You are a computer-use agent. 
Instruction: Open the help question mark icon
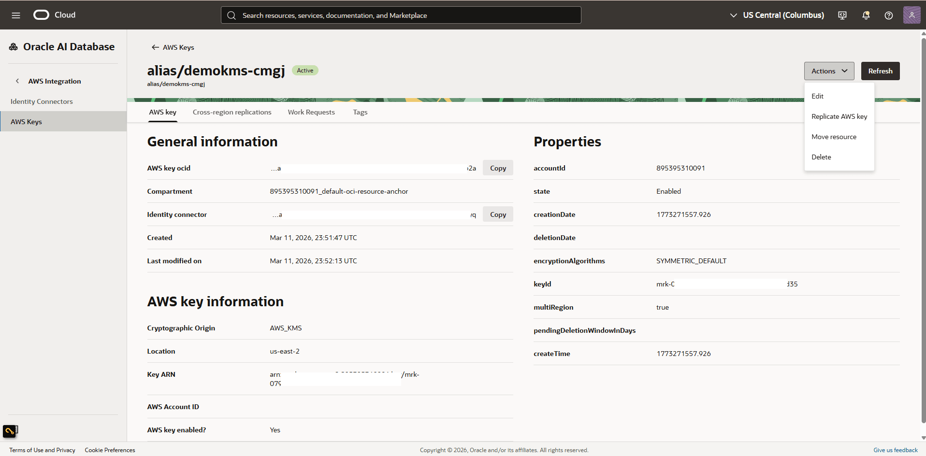(x=888, y=15)
